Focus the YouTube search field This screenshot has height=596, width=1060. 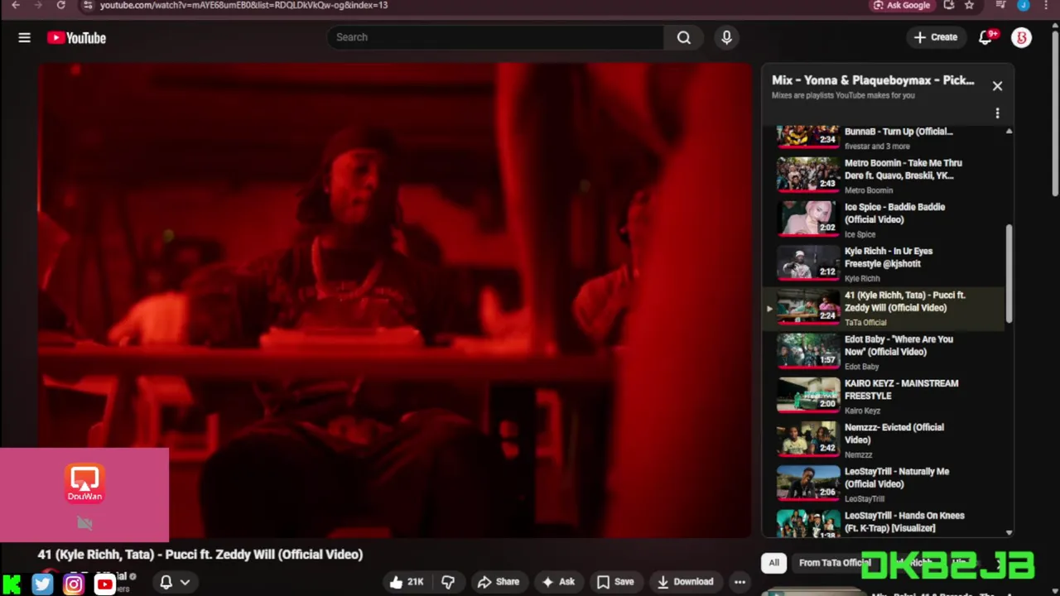pos(495,37)
